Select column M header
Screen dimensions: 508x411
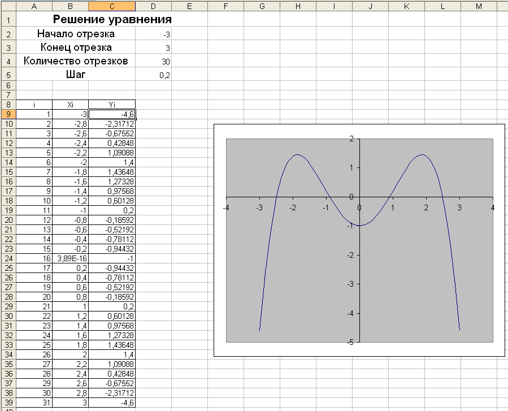tap(479, 6)
